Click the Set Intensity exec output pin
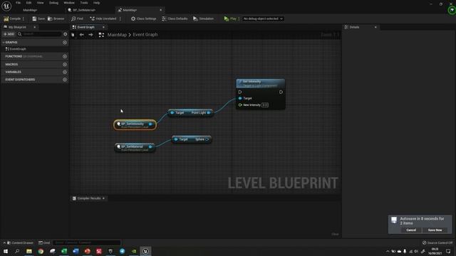 tap(281, 92)
